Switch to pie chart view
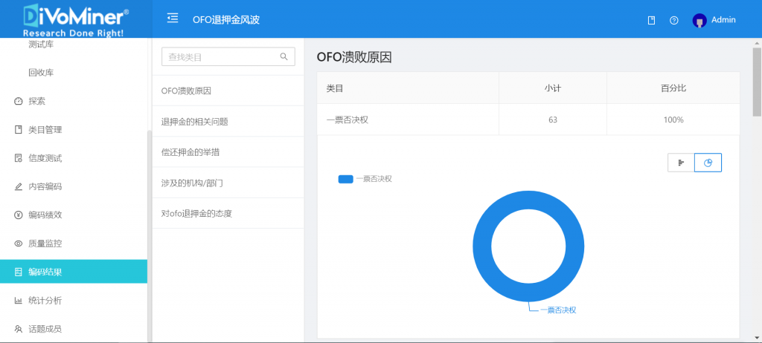The width and height of the screenshot is (762, 343). tap(708, 163)
